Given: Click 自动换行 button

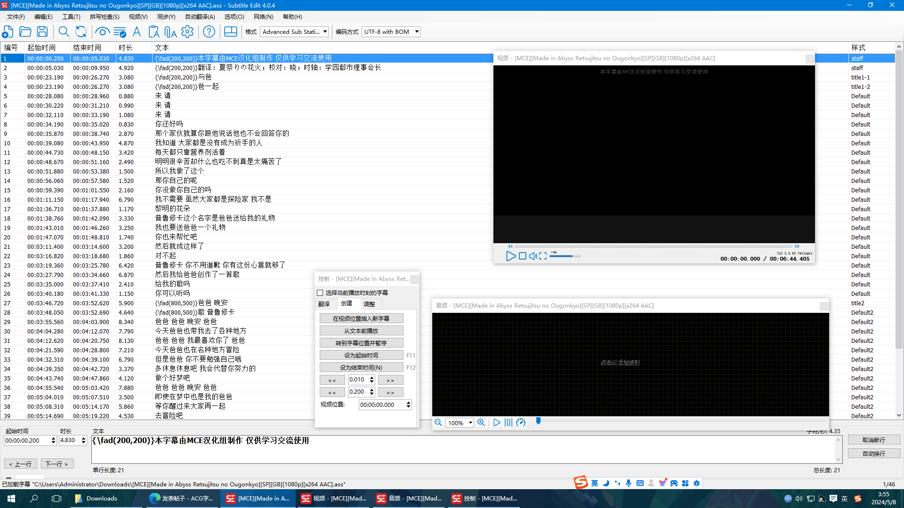Looking at the screenshot, I should 874,453.
